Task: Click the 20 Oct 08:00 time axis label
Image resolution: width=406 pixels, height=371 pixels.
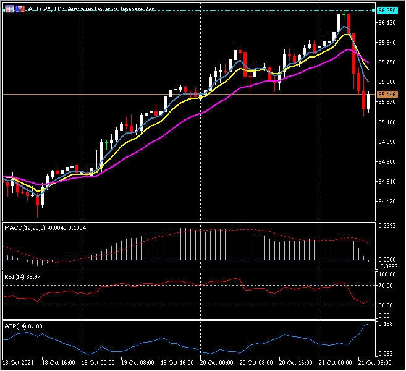Action: (256, 363)
